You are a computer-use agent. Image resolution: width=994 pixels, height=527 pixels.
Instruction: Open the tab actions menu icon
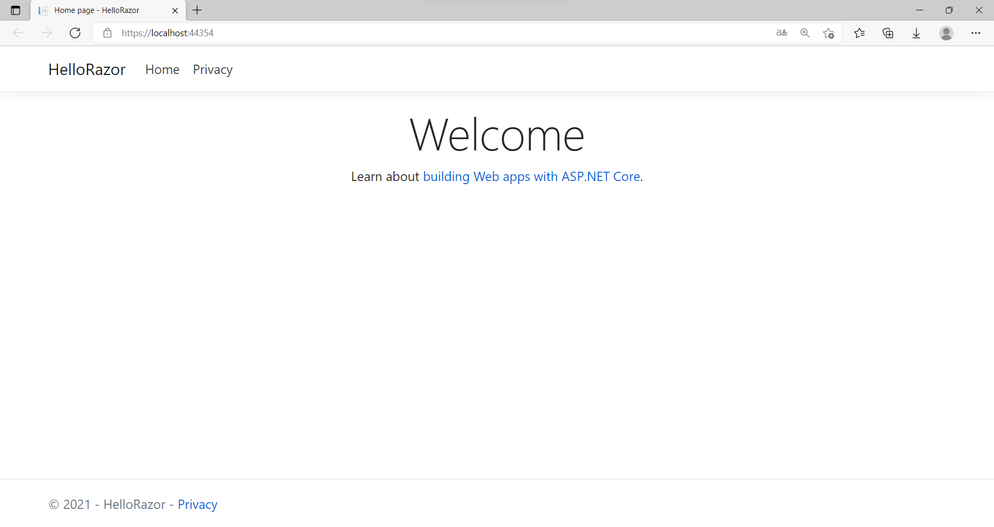(x=16, y=10)
